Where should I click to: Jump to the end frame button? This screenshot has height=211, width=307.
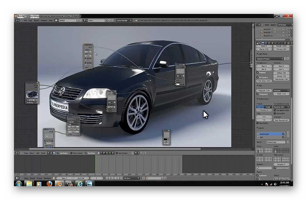[x=122, y=178]
